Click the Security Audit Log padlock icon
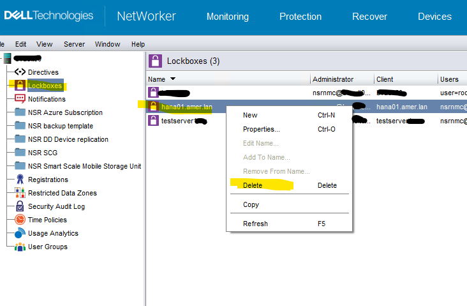This screenshot has height=306, width=467. pos(20,206)
